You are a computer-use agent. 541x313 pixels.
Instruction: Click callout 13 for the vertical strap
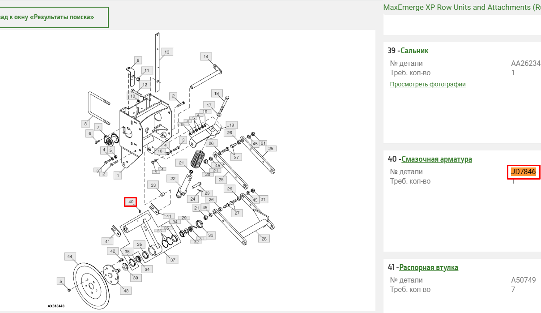(167, 52)
